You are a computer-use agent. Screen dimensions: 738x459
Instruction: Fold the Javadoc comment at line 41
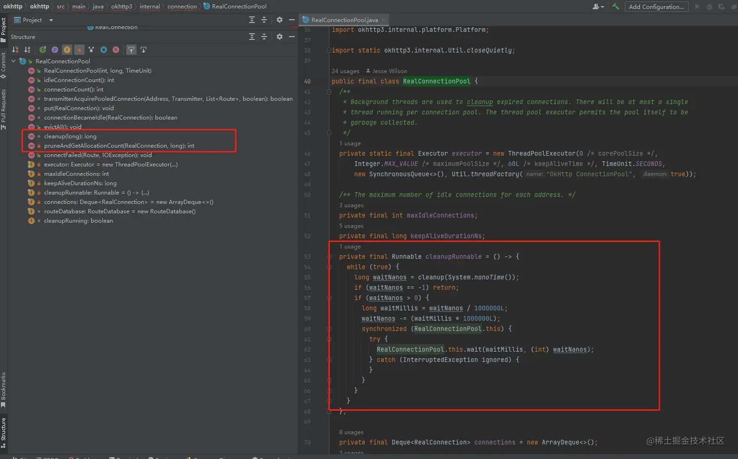[329, 92]
